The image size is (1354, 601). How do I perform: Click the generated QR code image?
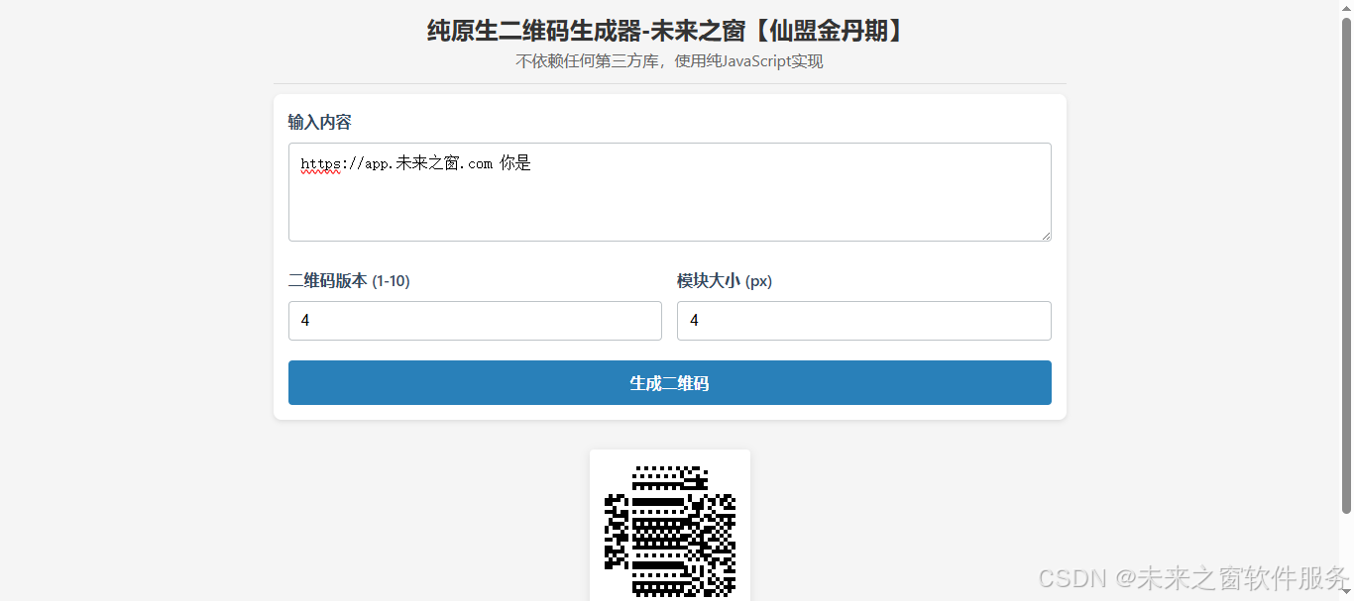click(x=670, y=532)
